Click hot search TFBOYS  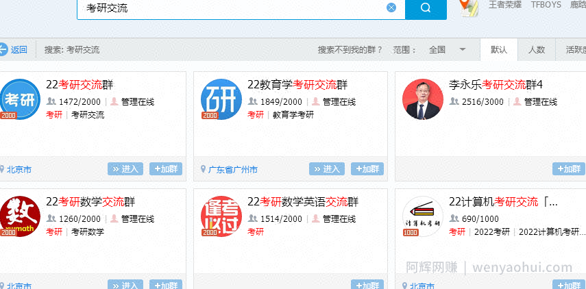point(546,5)
